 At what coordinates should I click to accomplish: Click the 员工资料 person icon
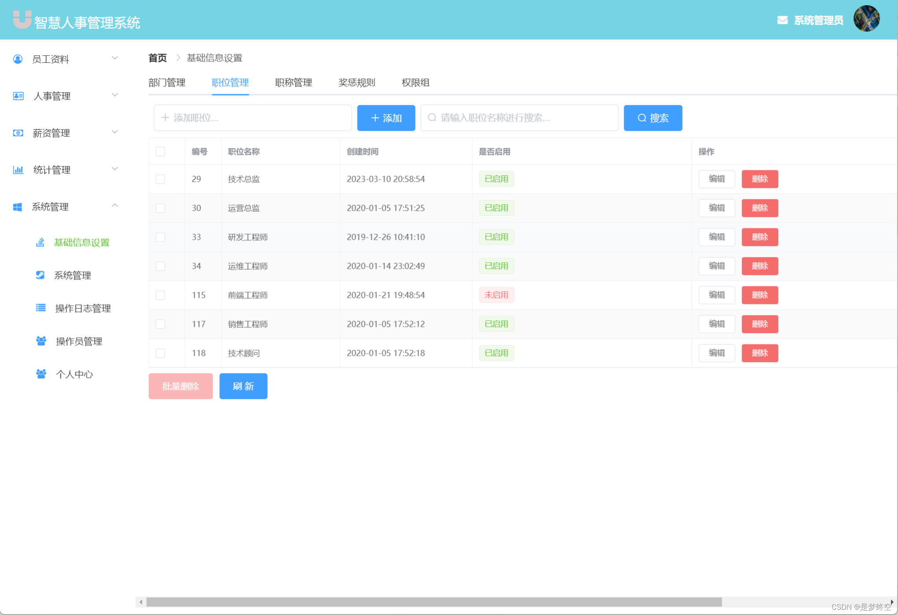pyautogui.click(x=18, y=59)
